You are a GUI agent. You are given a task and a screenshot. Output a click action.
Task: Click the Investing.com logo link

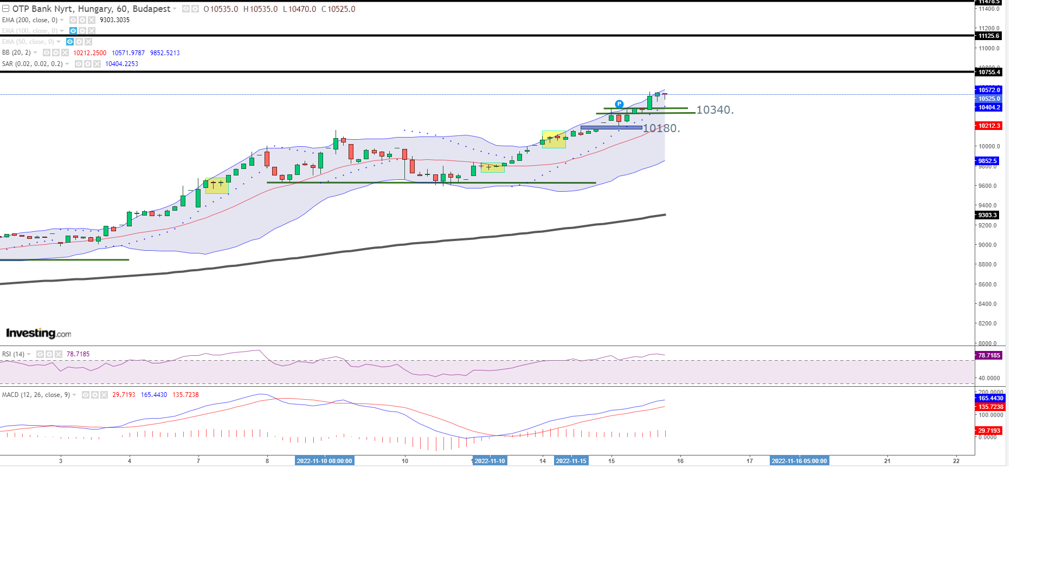point(38,333)
